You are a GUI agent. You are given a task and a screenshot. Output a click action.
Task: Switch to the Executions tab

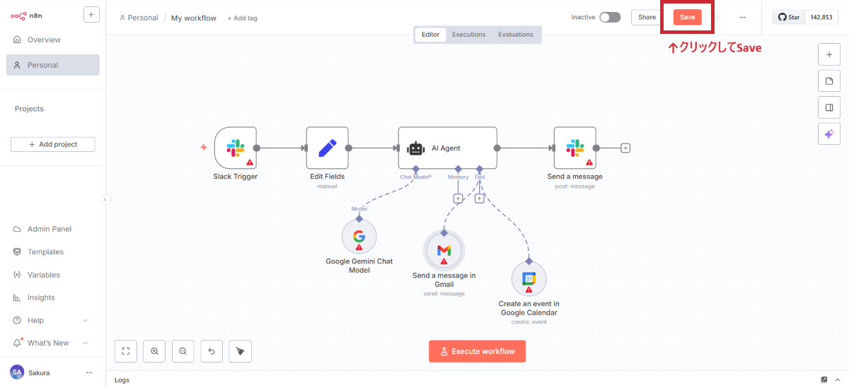[x=468, y=35]
